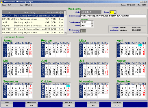Click day 30 in September
The height and width of the screenshot is (108, 148).
(x=27, y=95)
